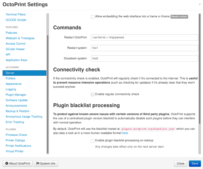Click the flag icon in System info button
This screenshot has width=203, height=169.
point(38,163)
